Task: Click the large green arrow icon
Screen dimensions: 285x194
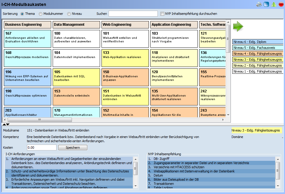Action: [238, 27]
